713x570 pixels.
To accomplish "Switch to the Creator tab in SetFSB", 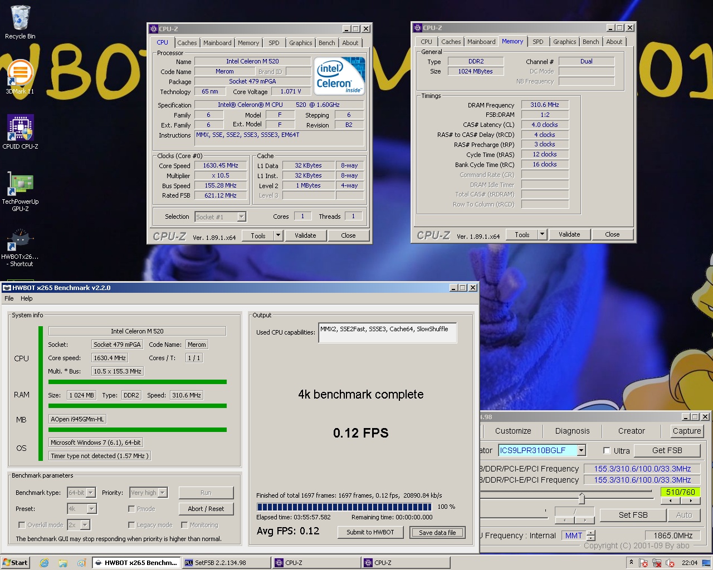I will pos(632,431).
